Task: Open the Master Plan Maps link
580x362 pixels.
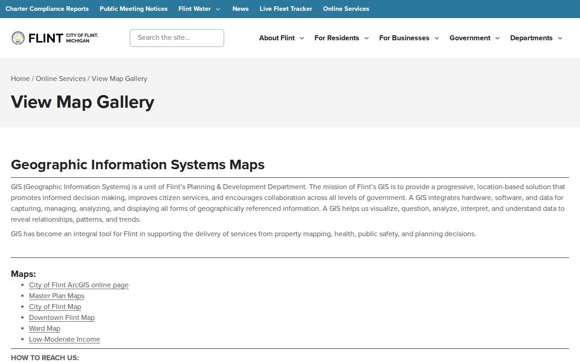Action: tap(57, 296)
